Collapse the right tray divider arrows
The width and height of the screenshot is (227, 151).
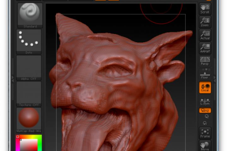coord(215,79)
